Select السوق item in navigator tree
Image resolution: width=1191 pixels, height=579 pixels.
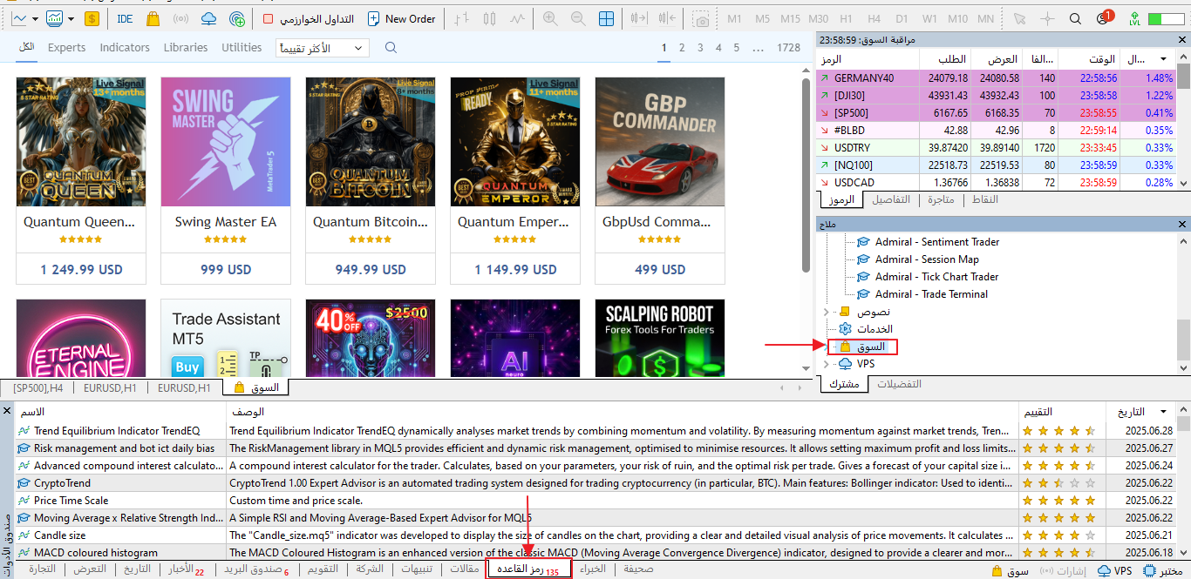(869, 347)
